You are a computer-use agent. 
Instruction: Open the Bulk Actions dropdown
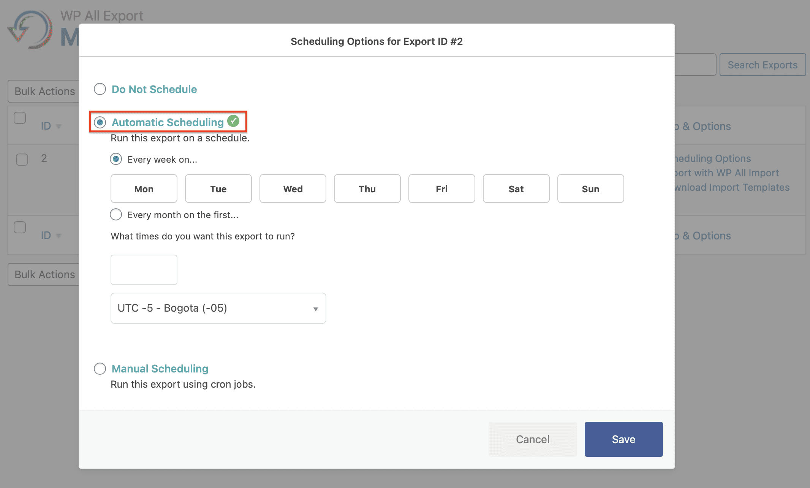click(x=44, y=91)
